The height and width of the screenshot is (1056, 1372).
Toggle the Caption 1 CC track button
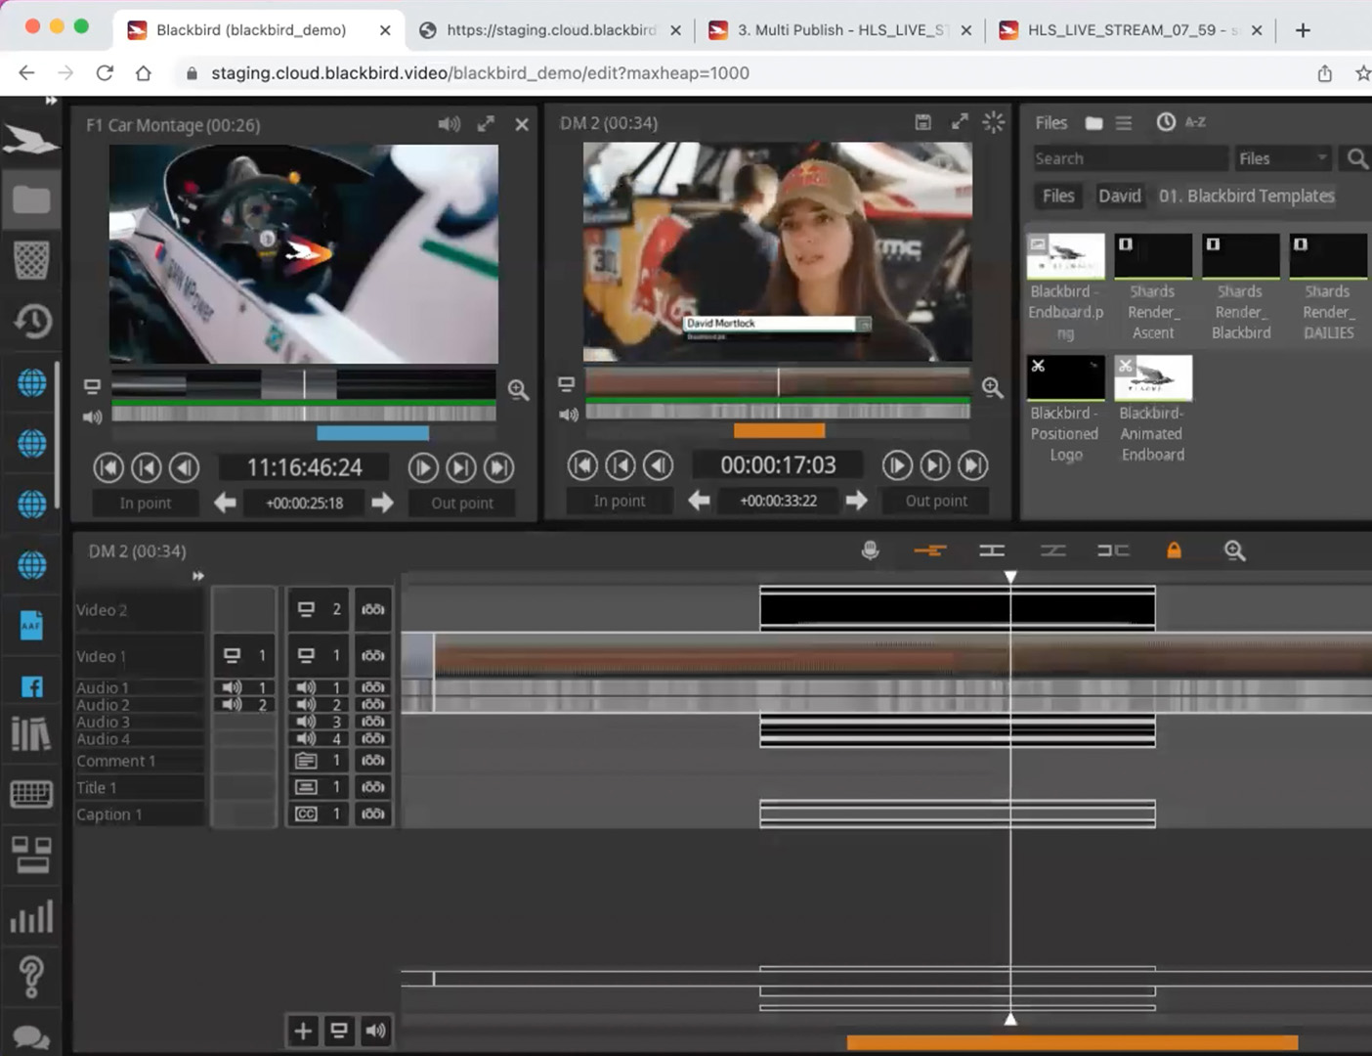point(306,814)
